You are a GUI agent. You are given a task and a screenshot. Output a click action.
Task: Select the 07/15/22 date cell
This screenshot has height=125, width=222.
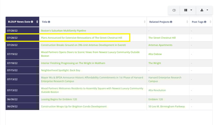click(22, 70)
